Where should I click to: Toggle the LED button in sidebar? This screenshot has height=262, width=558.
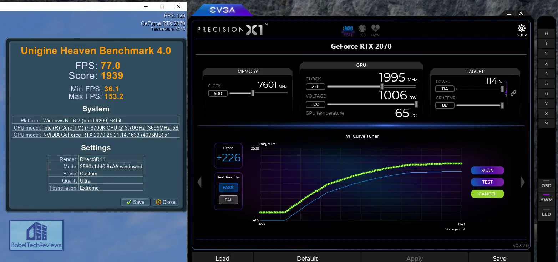pos(546,214)
